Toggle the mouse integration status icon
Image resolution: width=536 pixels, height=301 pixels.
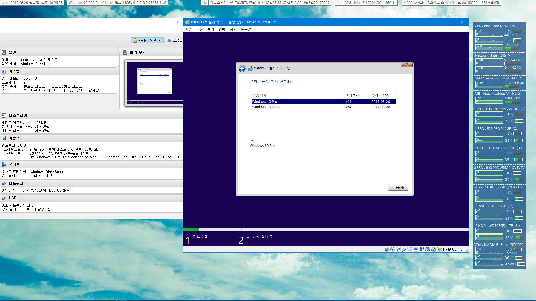(433, 249)
